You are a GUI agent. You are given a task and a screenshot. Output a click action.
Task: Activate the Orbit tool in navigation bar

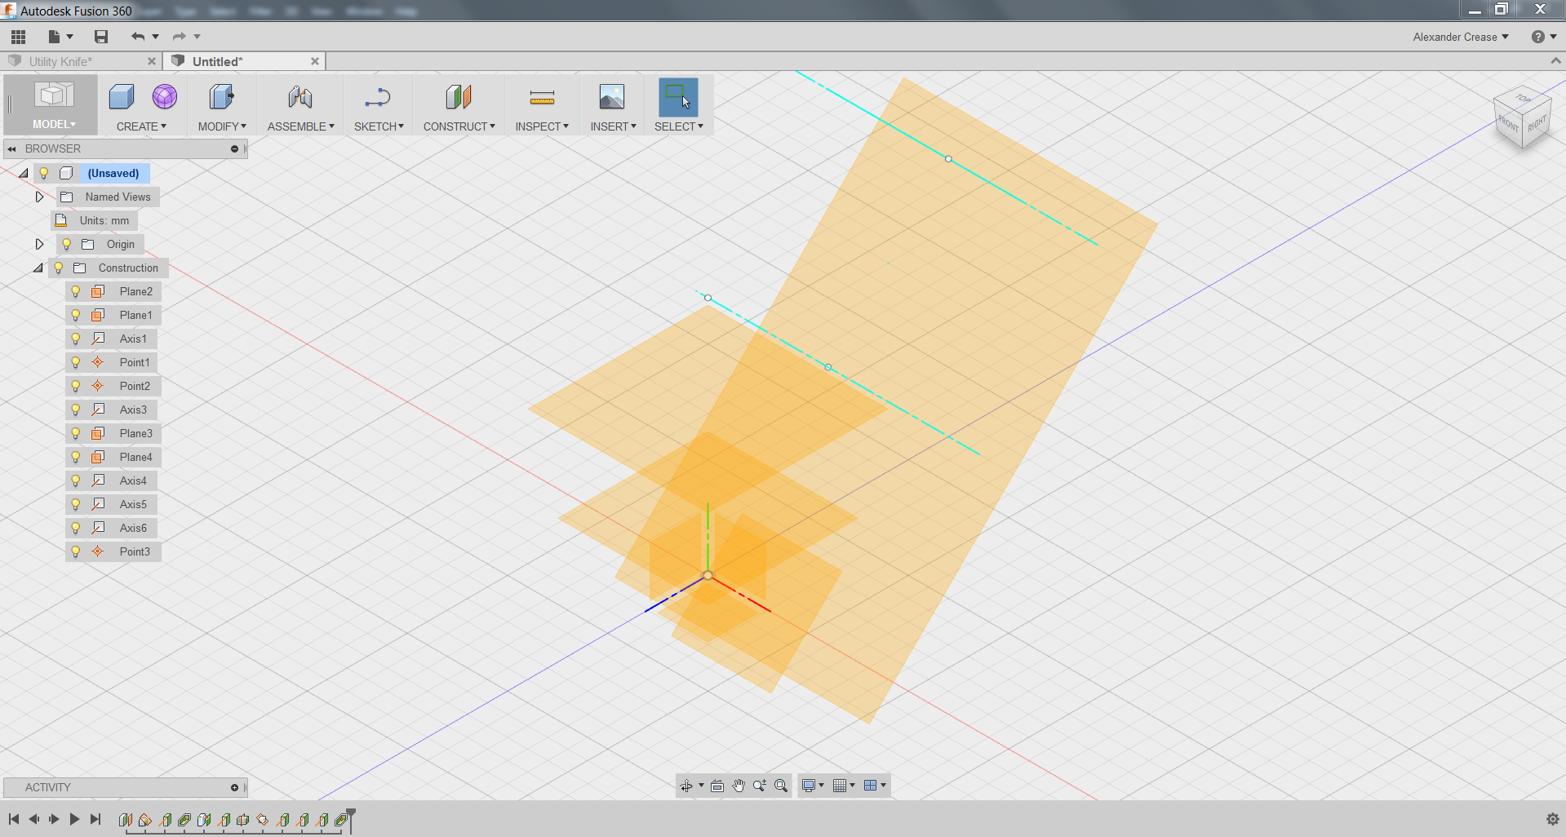tap(686, 786)
